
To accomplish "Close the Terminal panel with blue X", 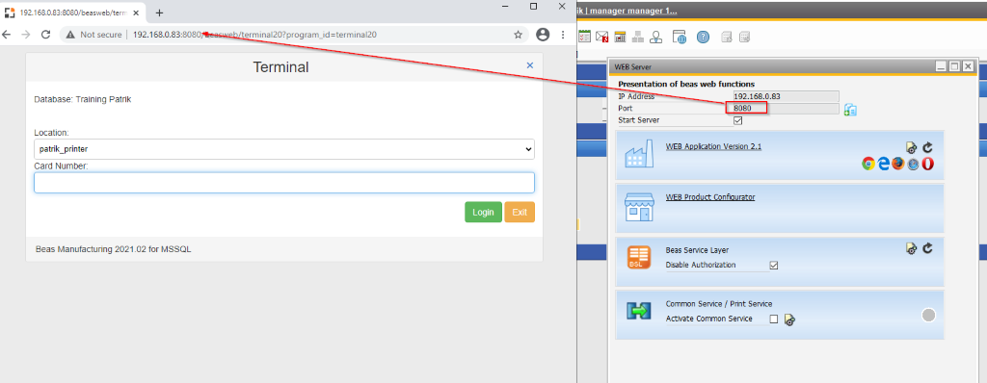I will (x=530, y=65).
